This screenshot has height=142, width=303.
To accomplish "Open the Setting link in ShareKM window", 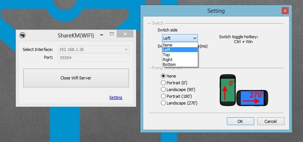I will pyautogui.click(x=115, y=97).
